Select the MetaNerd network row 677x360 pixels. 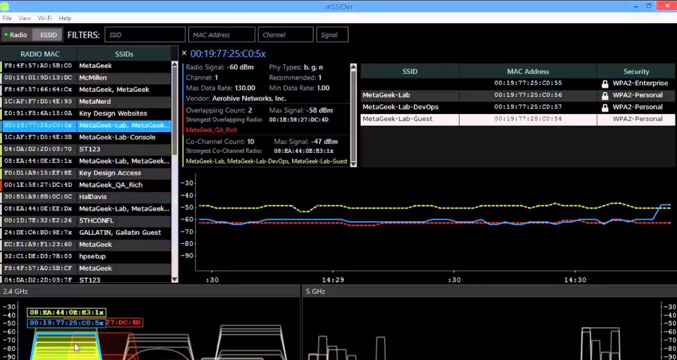86,101
